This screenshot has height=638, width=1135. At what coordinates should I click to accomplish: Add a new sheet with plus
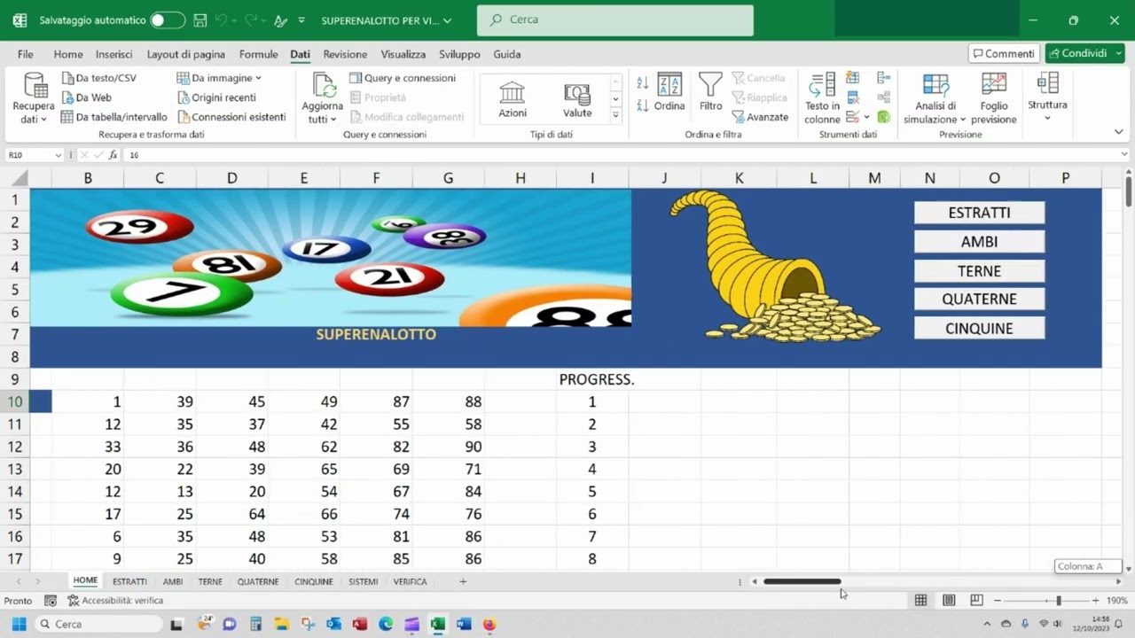coord(463,581)
